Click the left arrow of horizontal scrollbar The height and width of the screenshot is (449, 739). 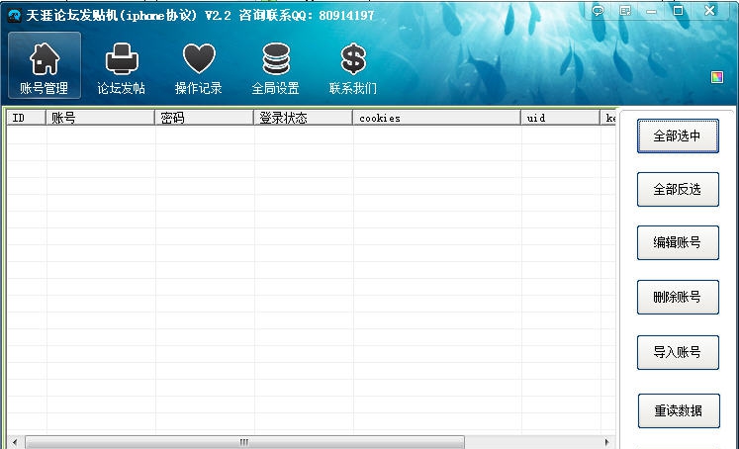point(15,442)
